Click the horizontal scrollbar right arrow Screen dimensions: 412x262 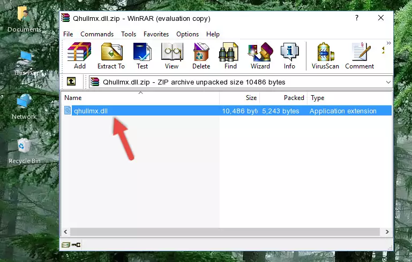point(387,232)
